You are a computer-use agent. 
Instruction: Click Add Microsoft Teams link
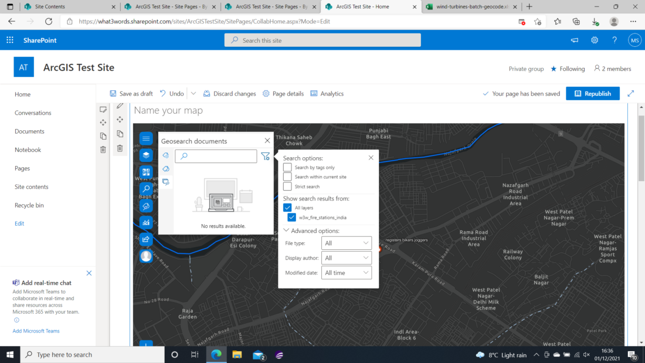36,331
